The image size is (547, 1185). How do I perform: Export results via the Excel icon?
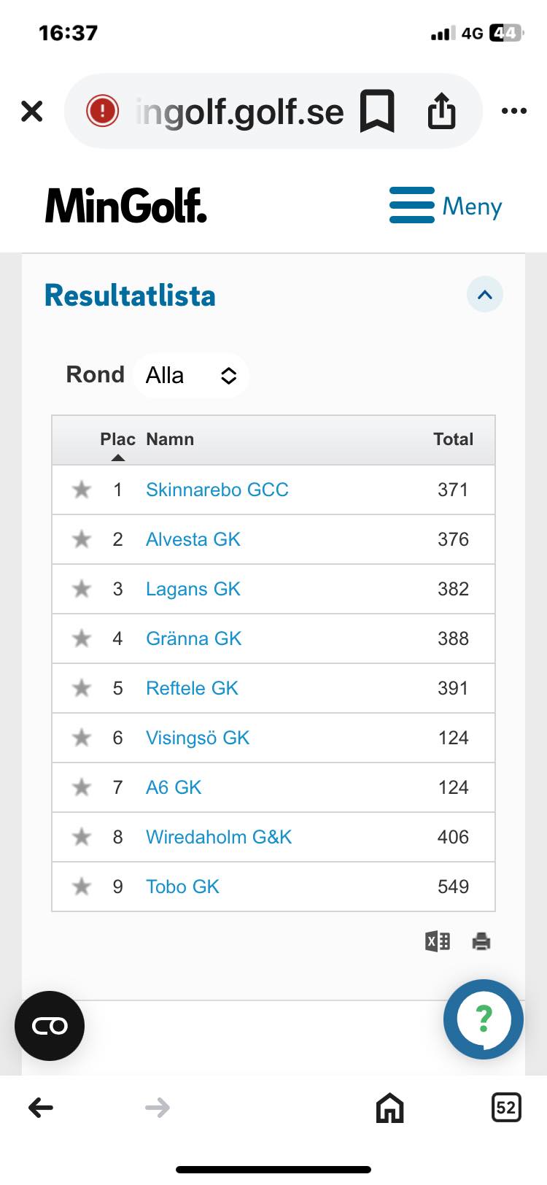tap(438, 941)
